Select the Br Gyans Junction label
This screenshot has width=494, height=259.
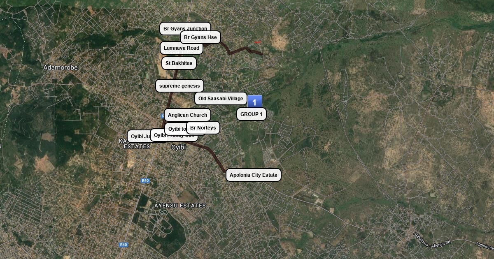185,28
